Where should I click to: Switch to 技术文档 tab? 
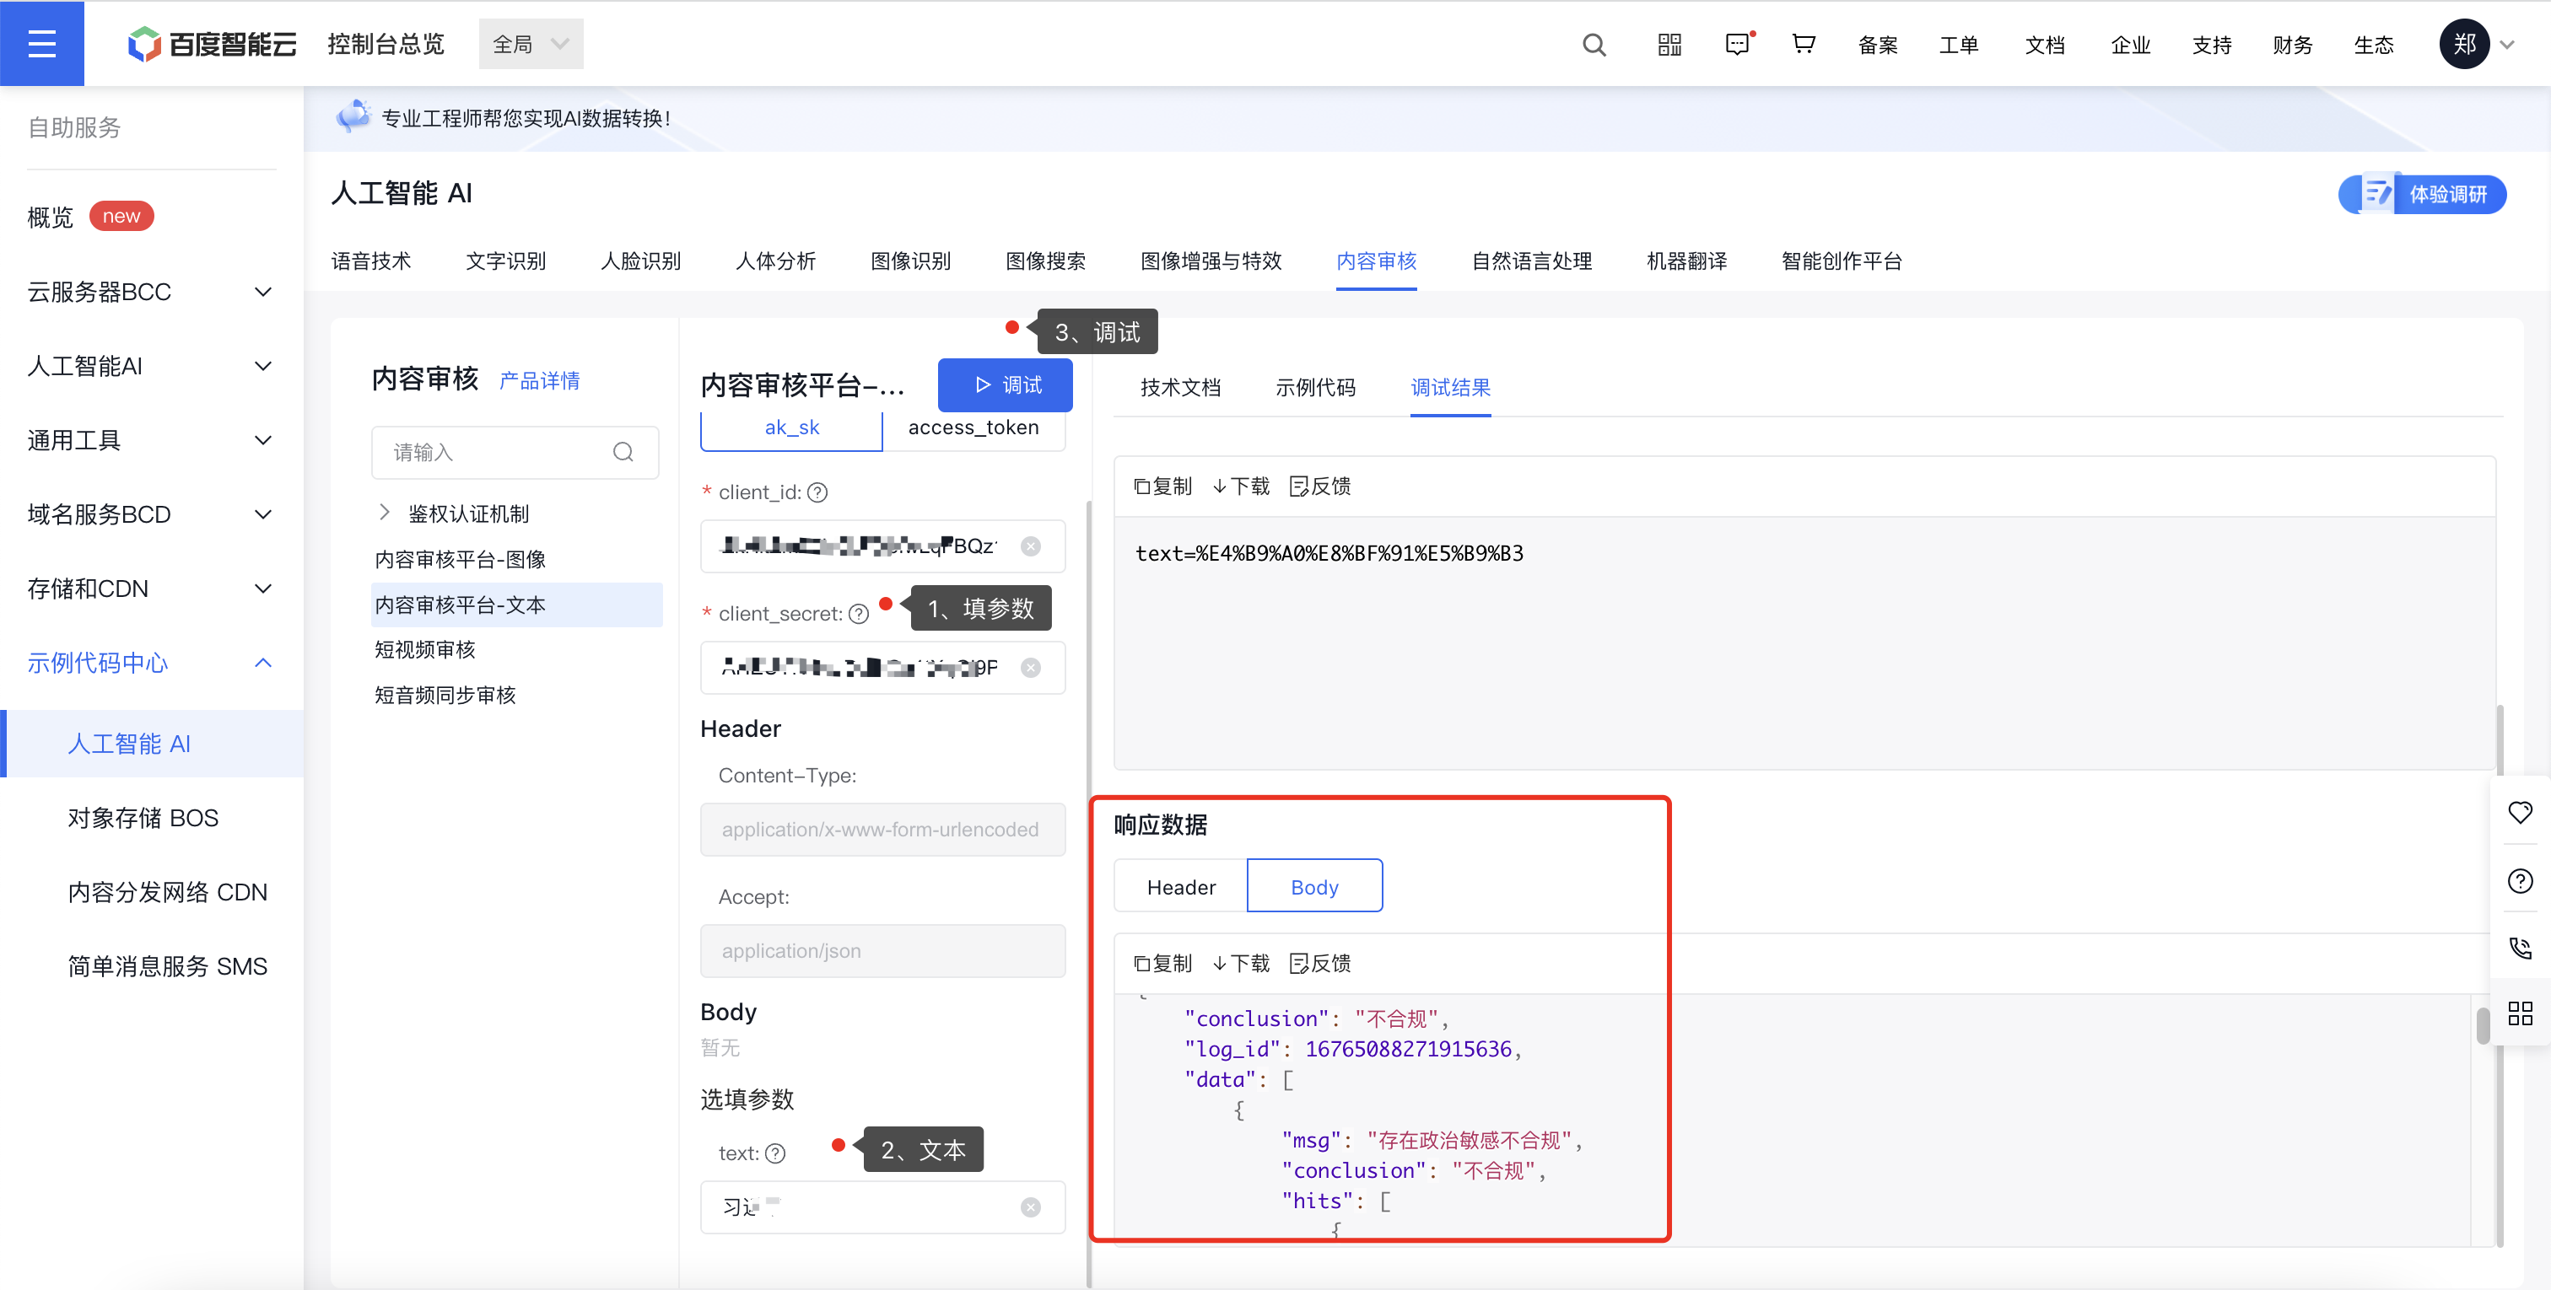1180,388
